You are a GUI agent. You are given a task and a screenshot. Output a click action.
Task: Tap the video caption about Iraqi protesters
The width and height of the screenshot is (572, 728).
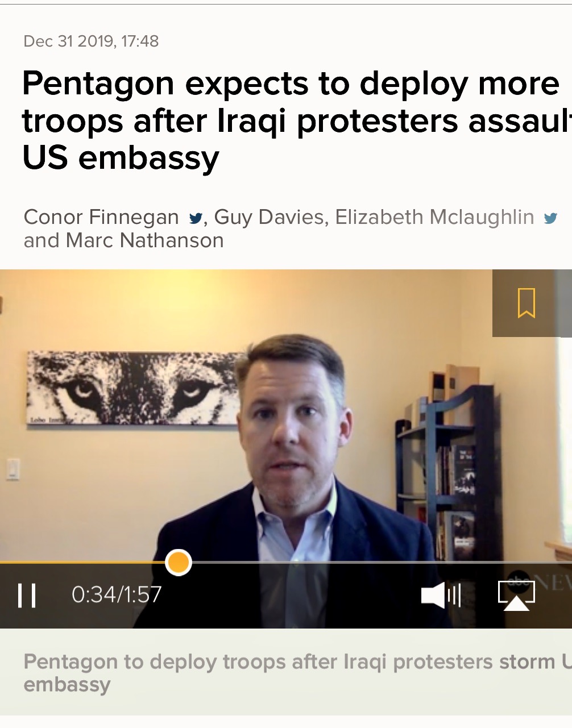click(297, 672)
